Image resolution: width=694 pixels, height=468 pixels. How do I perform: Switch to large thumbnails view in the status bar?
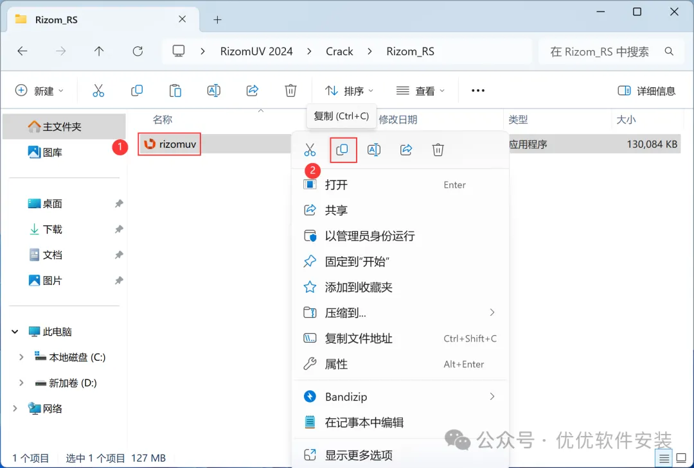click(681, 458)
